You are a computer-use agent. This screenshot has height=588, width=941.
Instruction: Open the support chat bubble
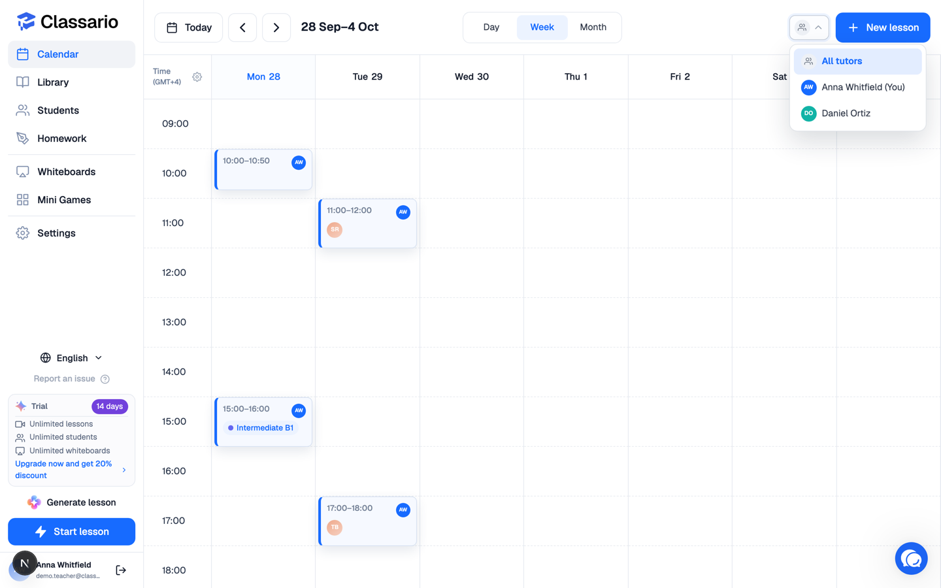tap(912, 559)
